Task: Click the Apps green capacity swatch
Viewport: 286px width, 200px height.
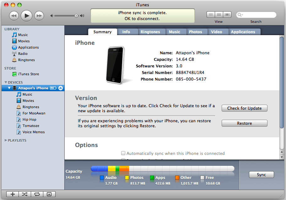Action: pyautogui.click(x=152, y=177)
